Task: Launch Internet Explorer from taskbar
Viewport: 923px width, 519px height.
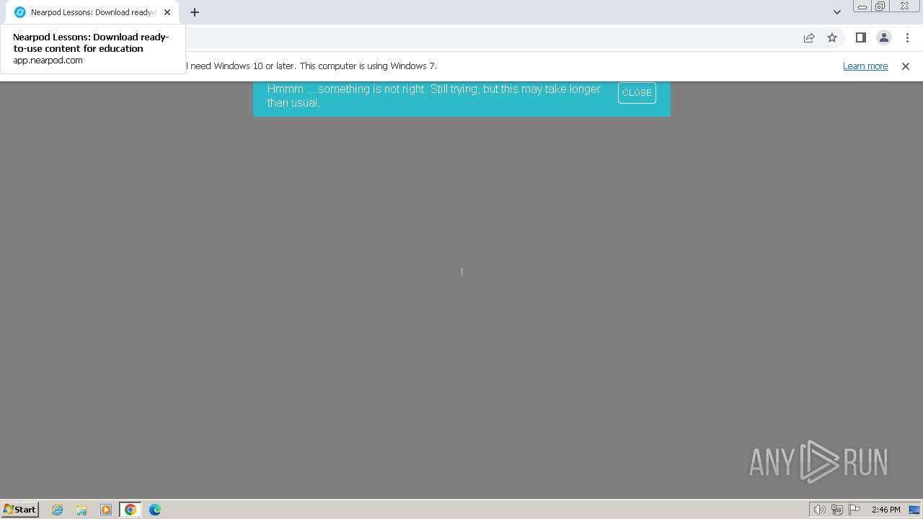Action: [57, 510]
